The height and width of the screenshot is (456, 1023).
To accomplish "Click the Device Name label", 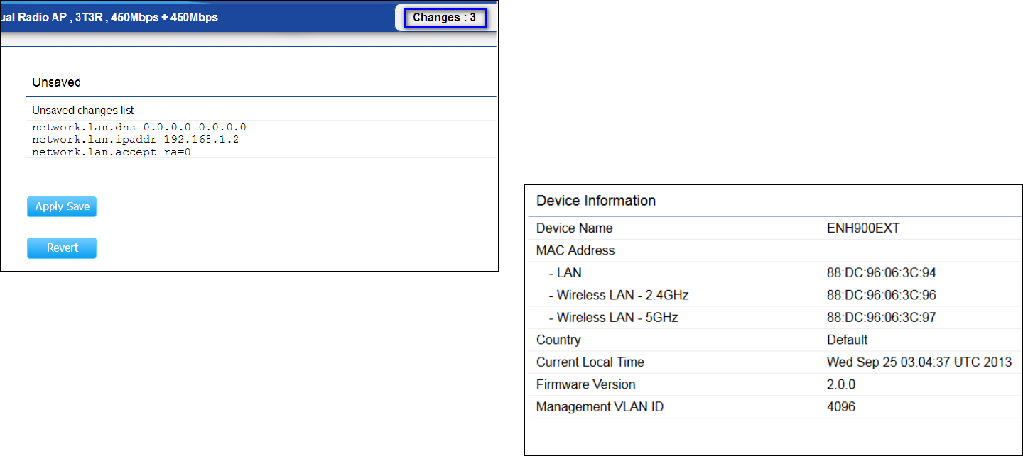I will (574, 228).
